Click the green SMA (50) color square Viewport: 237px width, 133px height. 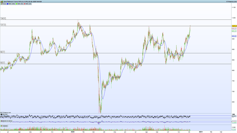point(16,4)
